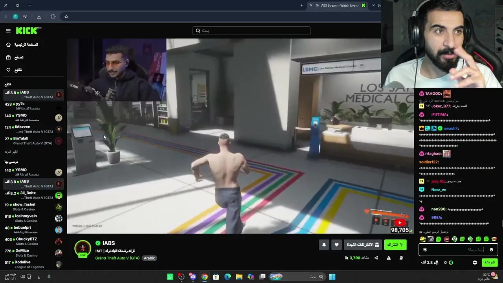This screenshot has height=283, width=503.
Task: Click username Joker_B77 in chat
Action: click(x=441, y=106)
